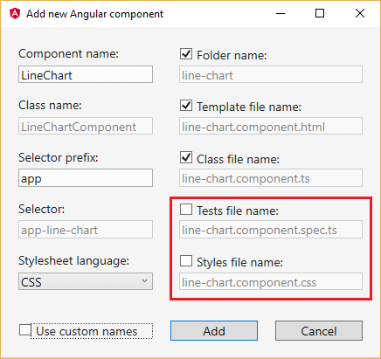381x359 pixels.
Task: Tick the Styles file name checkbox
Action: [186, 261]
